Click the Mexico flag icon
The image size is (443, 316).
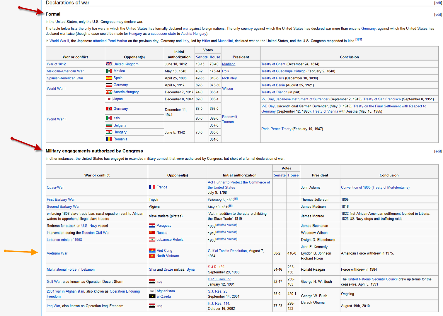[x=109, y=71]
